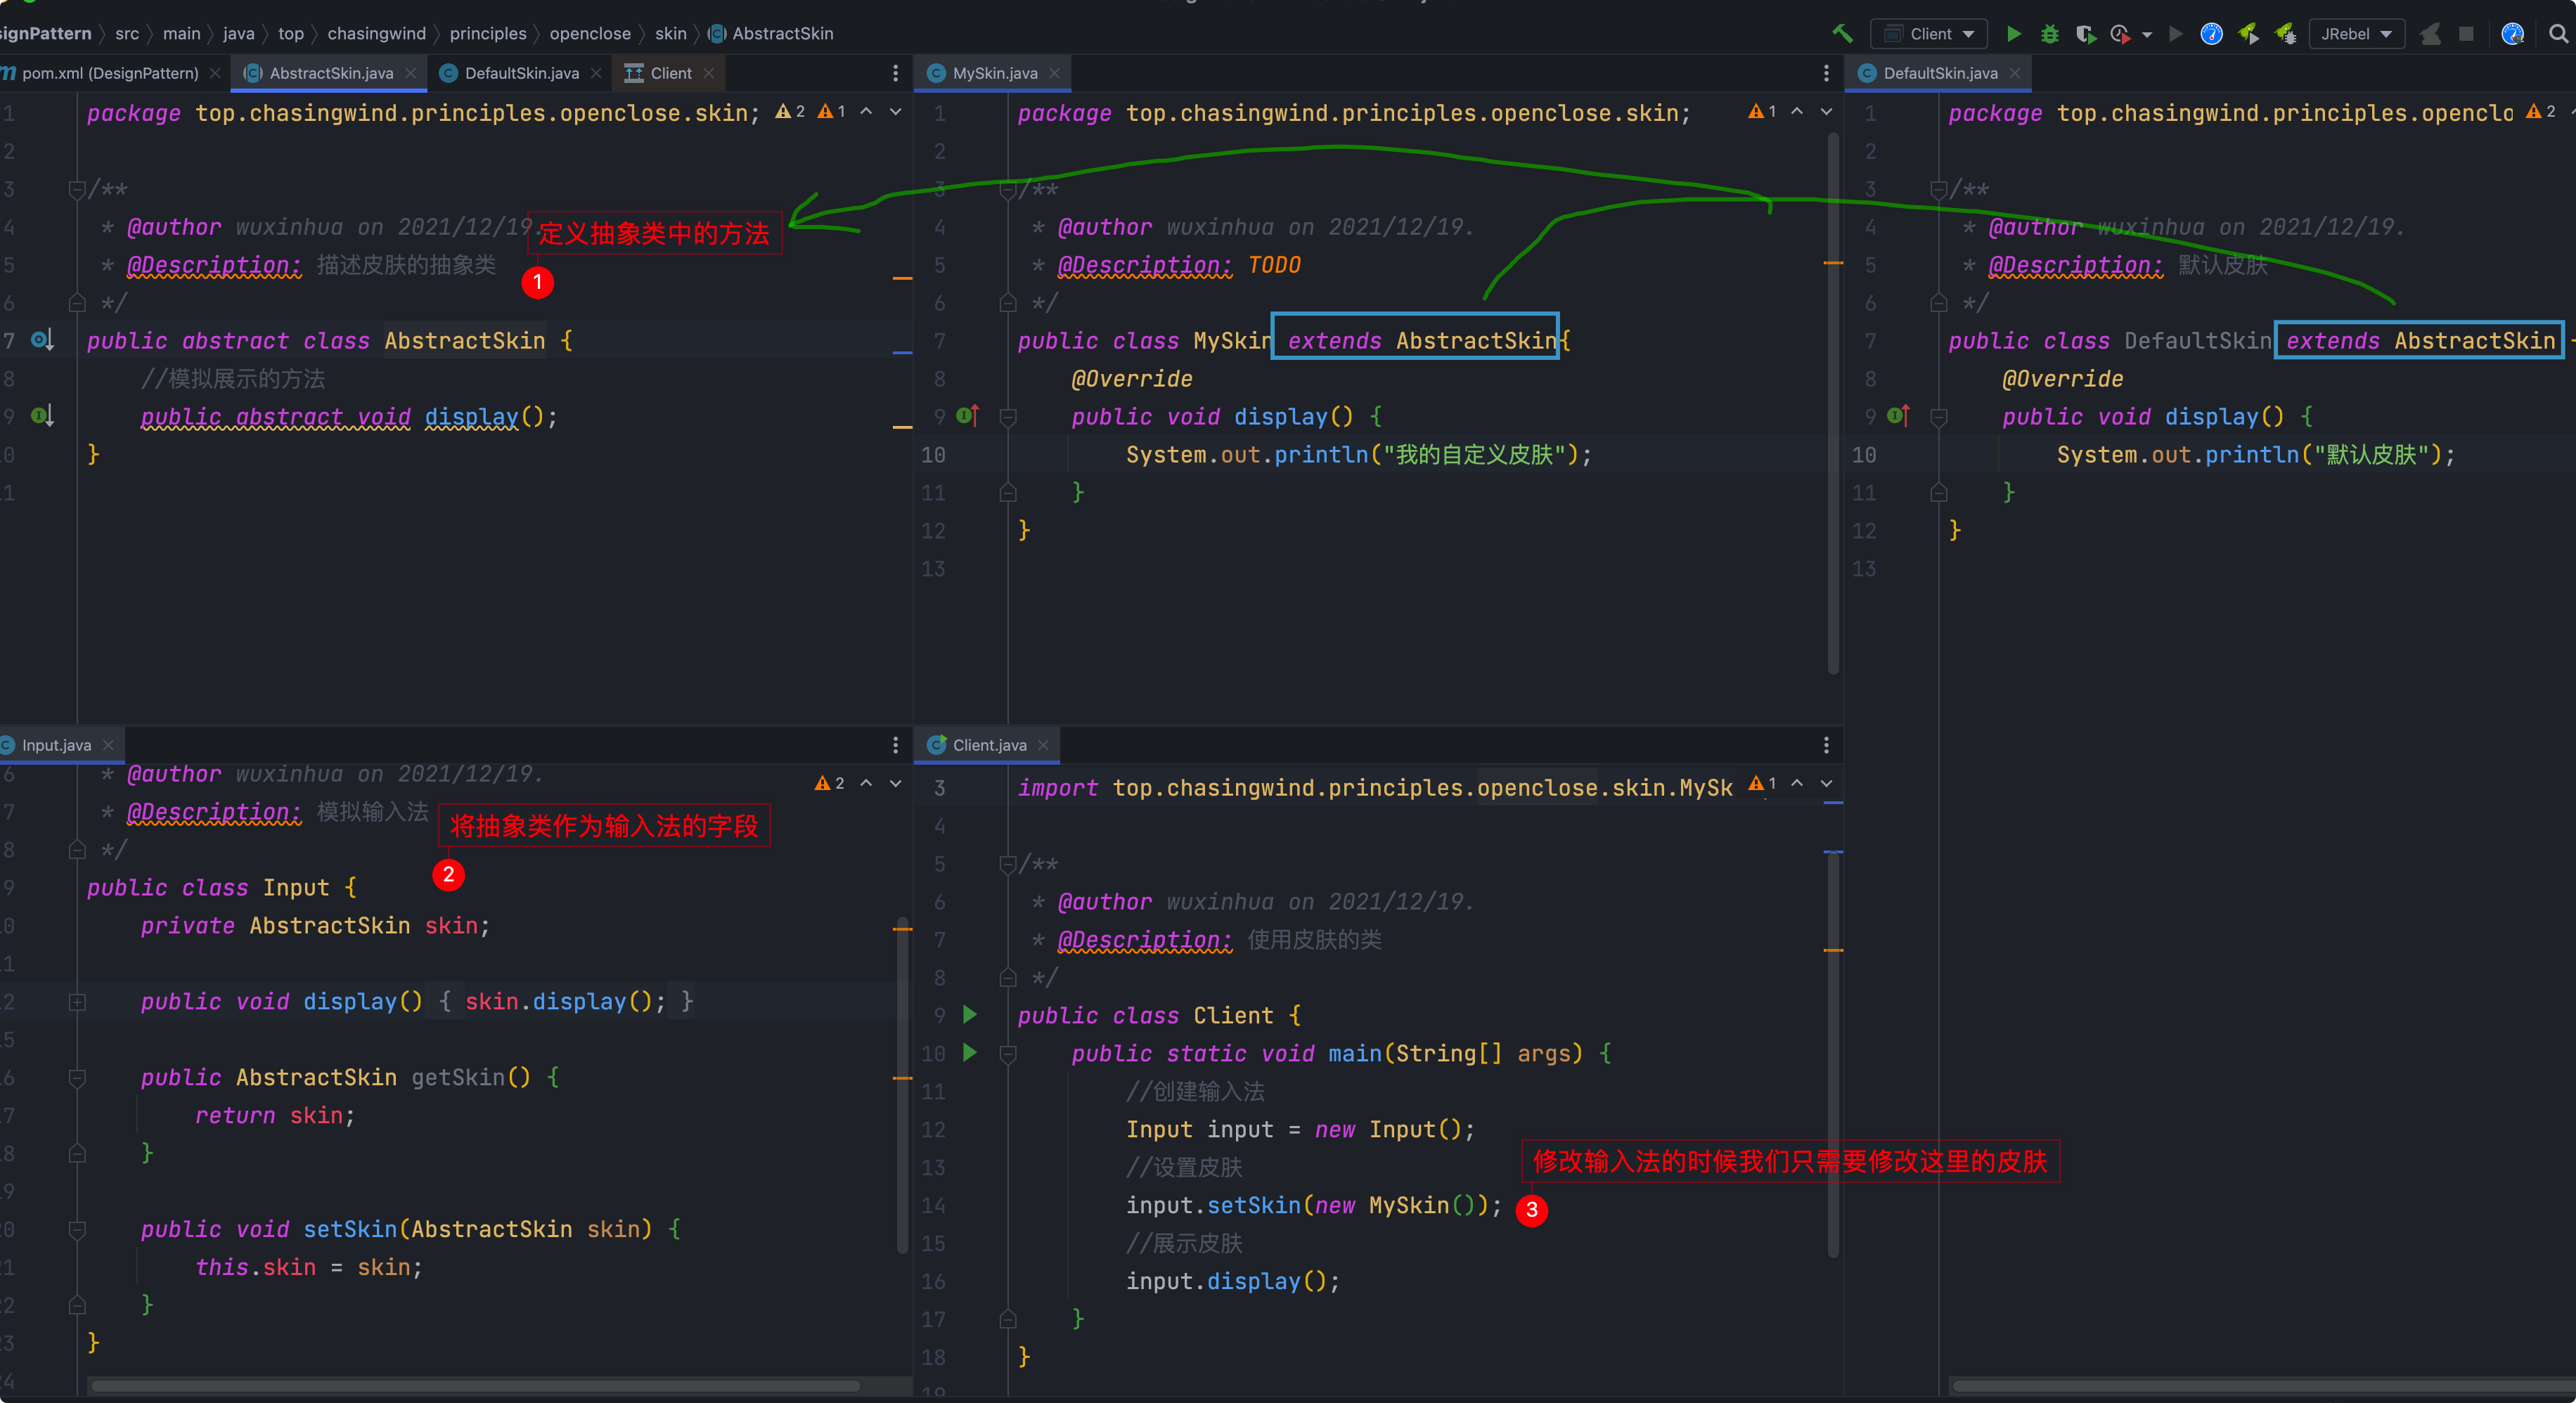The width and height of the screenshot is (2576, 1403).
Task: Click run gutter arrow beside main method
Action: click(x=969, y=1052)
